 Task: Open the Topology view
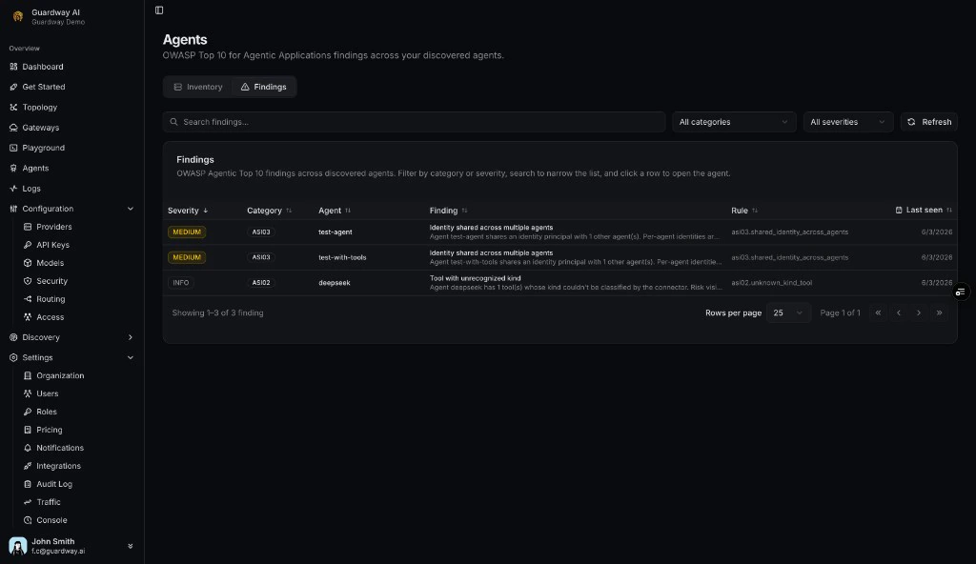tap(33, 107)
